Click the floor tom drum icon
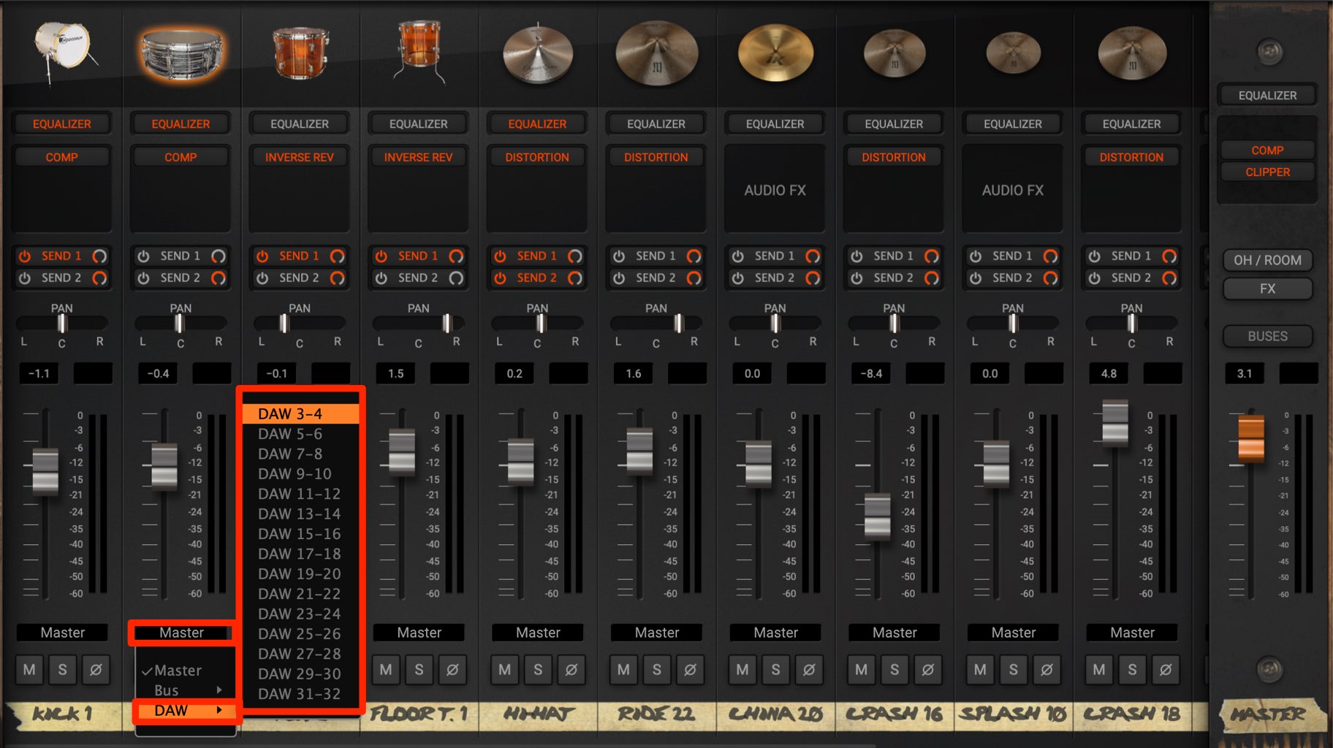Image resolution: width=1333 pixels, height=748 pixels. [x=419, y=51]
